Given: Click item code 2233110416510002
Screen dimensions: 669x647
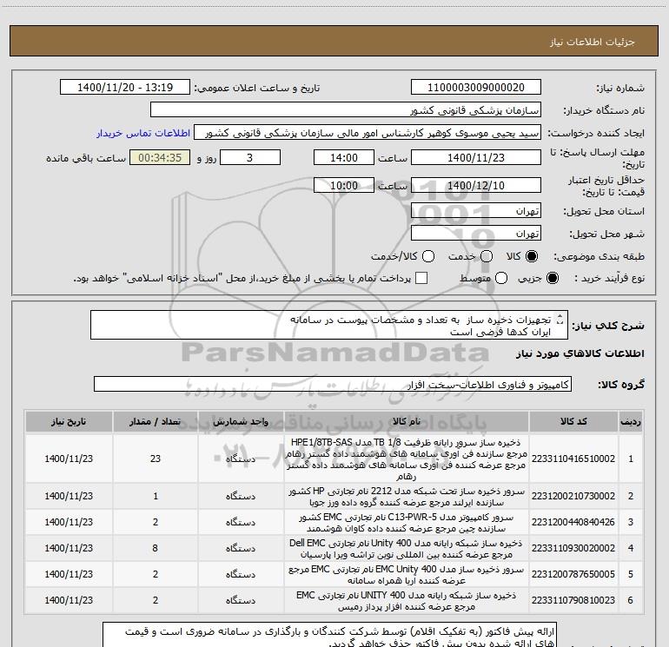Looking at the screenshot, I should click(x=573, y=459).
